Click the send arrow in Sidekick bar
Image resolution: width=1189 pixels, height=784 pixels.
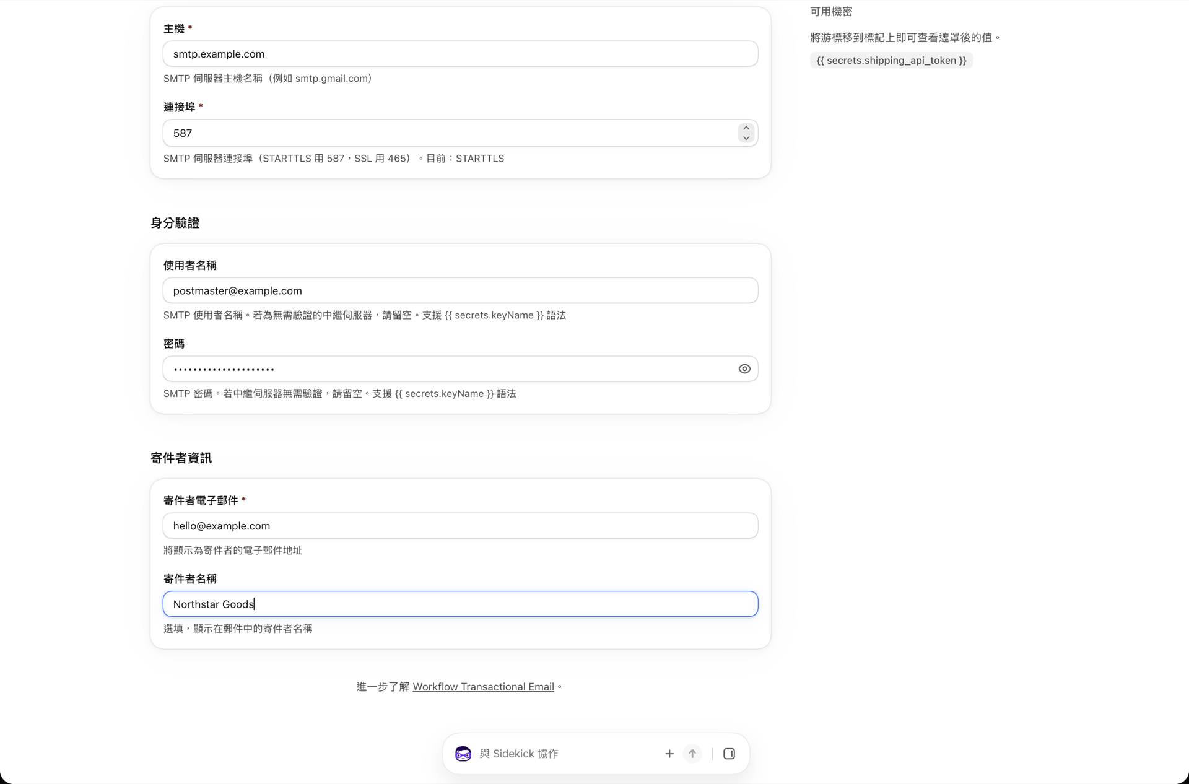(x=692, y=753)
